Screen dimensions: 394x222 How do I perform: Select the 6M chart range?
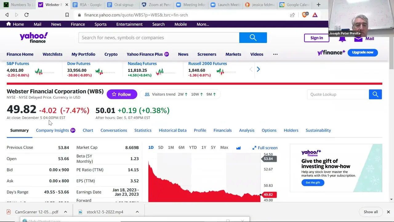(x=182, y=148)
